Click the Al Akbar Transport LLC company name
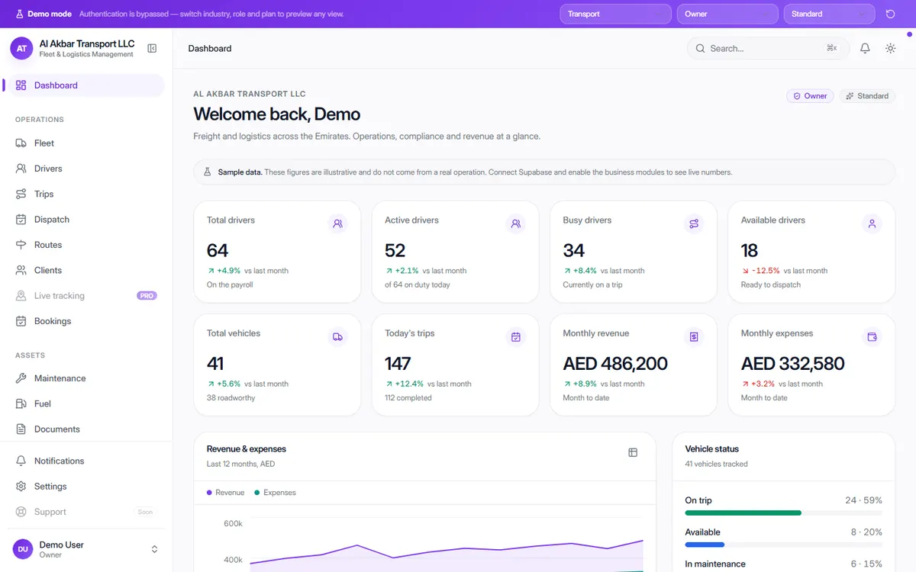 pyautogui.click(x=87, y=44)
